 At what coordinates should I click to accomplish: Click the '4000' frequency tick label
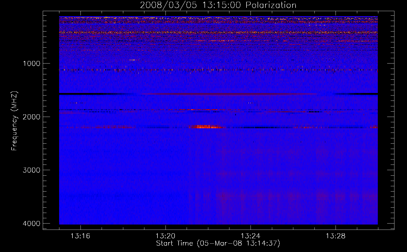(x=31, y=224)
